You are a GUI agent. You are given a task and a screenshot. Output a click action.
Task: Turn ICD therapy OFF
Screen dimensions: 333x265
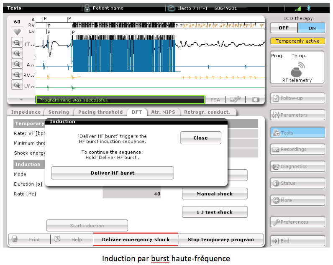(284, 28)
